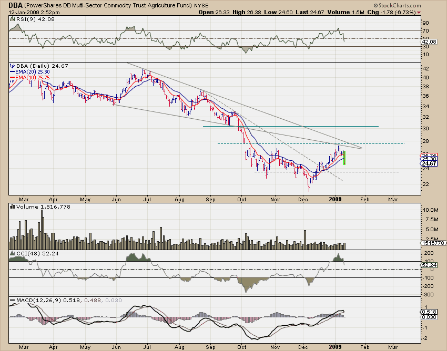
Task: Click the 0.518 MACD tag on right axis
Action: 429,312
